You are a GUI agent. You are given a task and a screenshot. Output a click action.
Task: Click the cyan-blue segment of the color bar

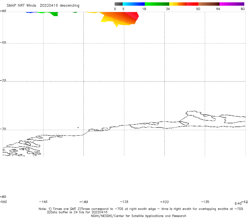click(x=134, y=4)
